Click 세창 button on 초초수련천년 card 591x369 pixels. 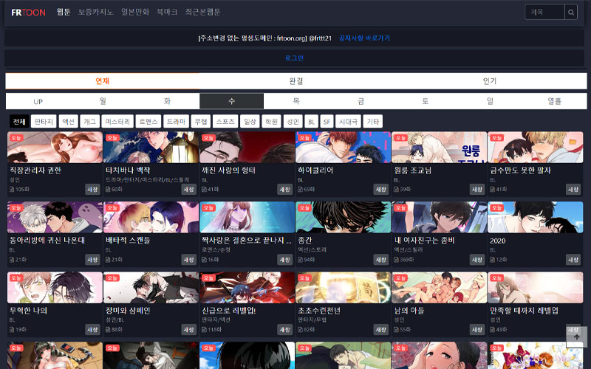380,329
